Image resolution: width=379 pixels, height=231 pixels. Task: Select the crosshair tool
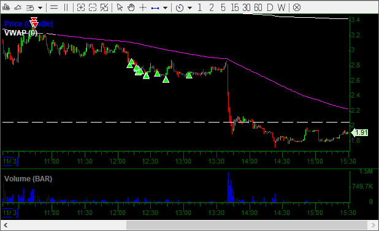pyautogui.click(x=143, y=7)
